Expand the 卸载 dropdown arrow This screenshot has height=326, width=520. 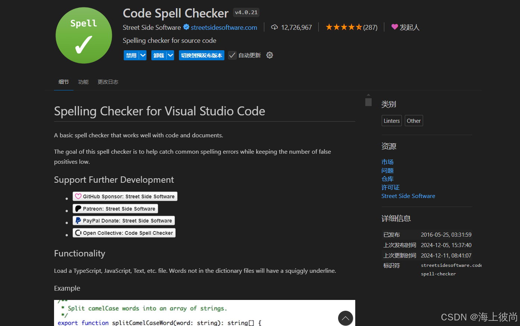pyautogui.click(x=170, y=55)
